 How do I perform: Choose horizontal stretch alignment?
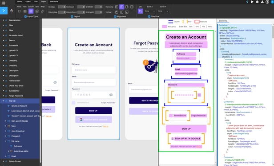tap(132, 7)
